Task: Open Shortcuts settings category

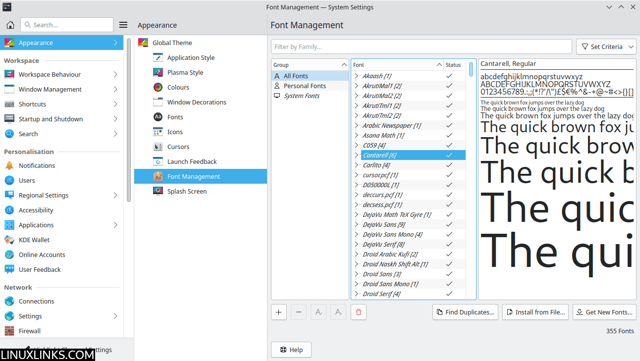Action: pyautogui.click(x=61, y=104)
